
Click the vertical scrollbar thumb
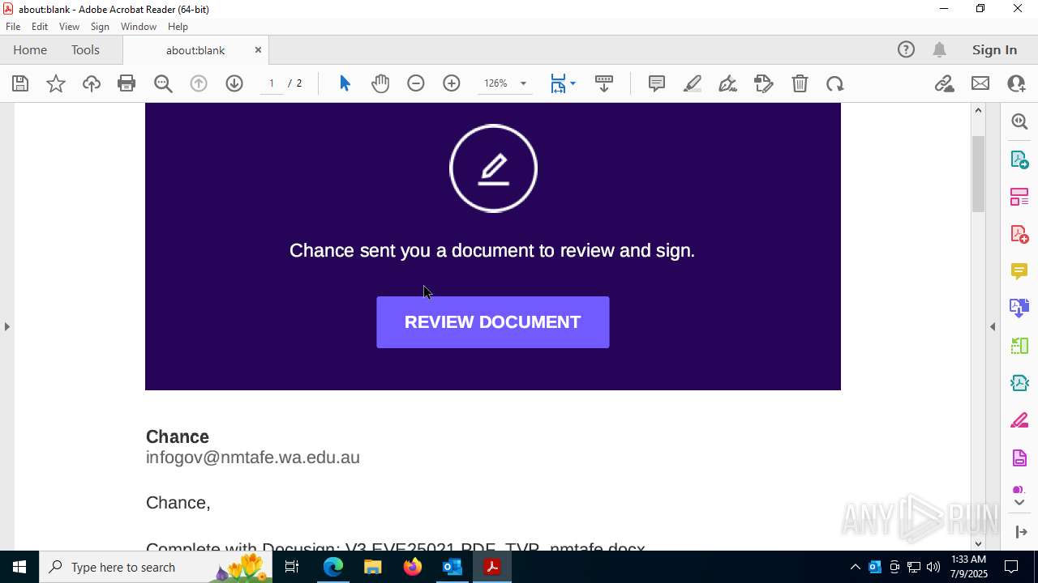point(978,174)
